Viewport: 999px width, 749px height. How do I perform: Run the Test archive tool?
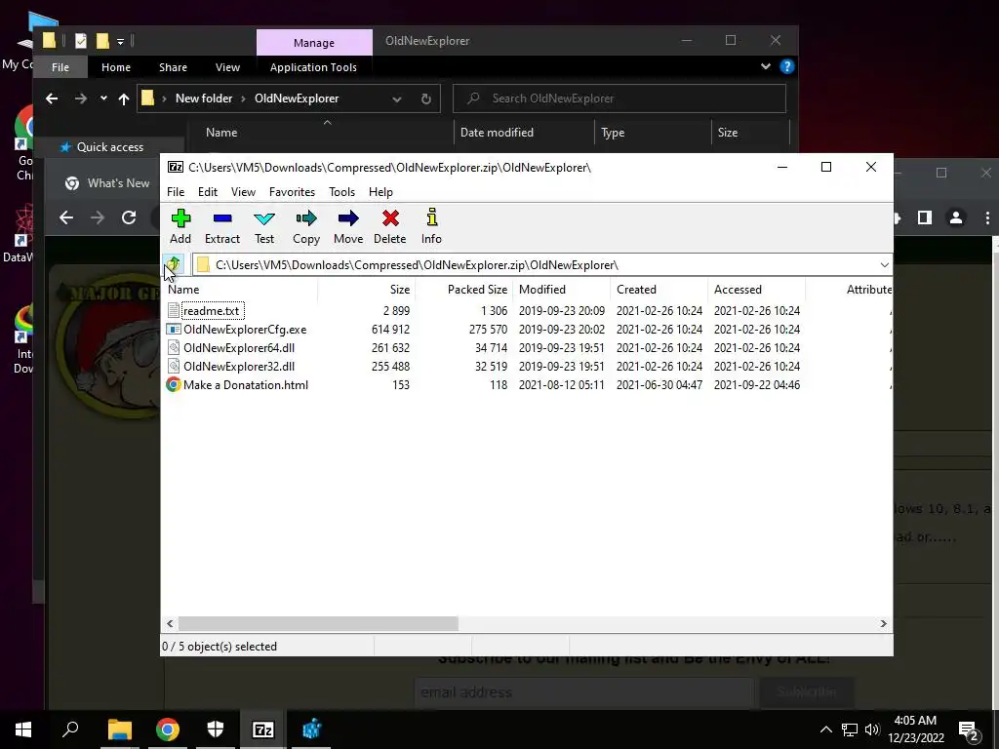pyautogui.click(x=264, y=226)
